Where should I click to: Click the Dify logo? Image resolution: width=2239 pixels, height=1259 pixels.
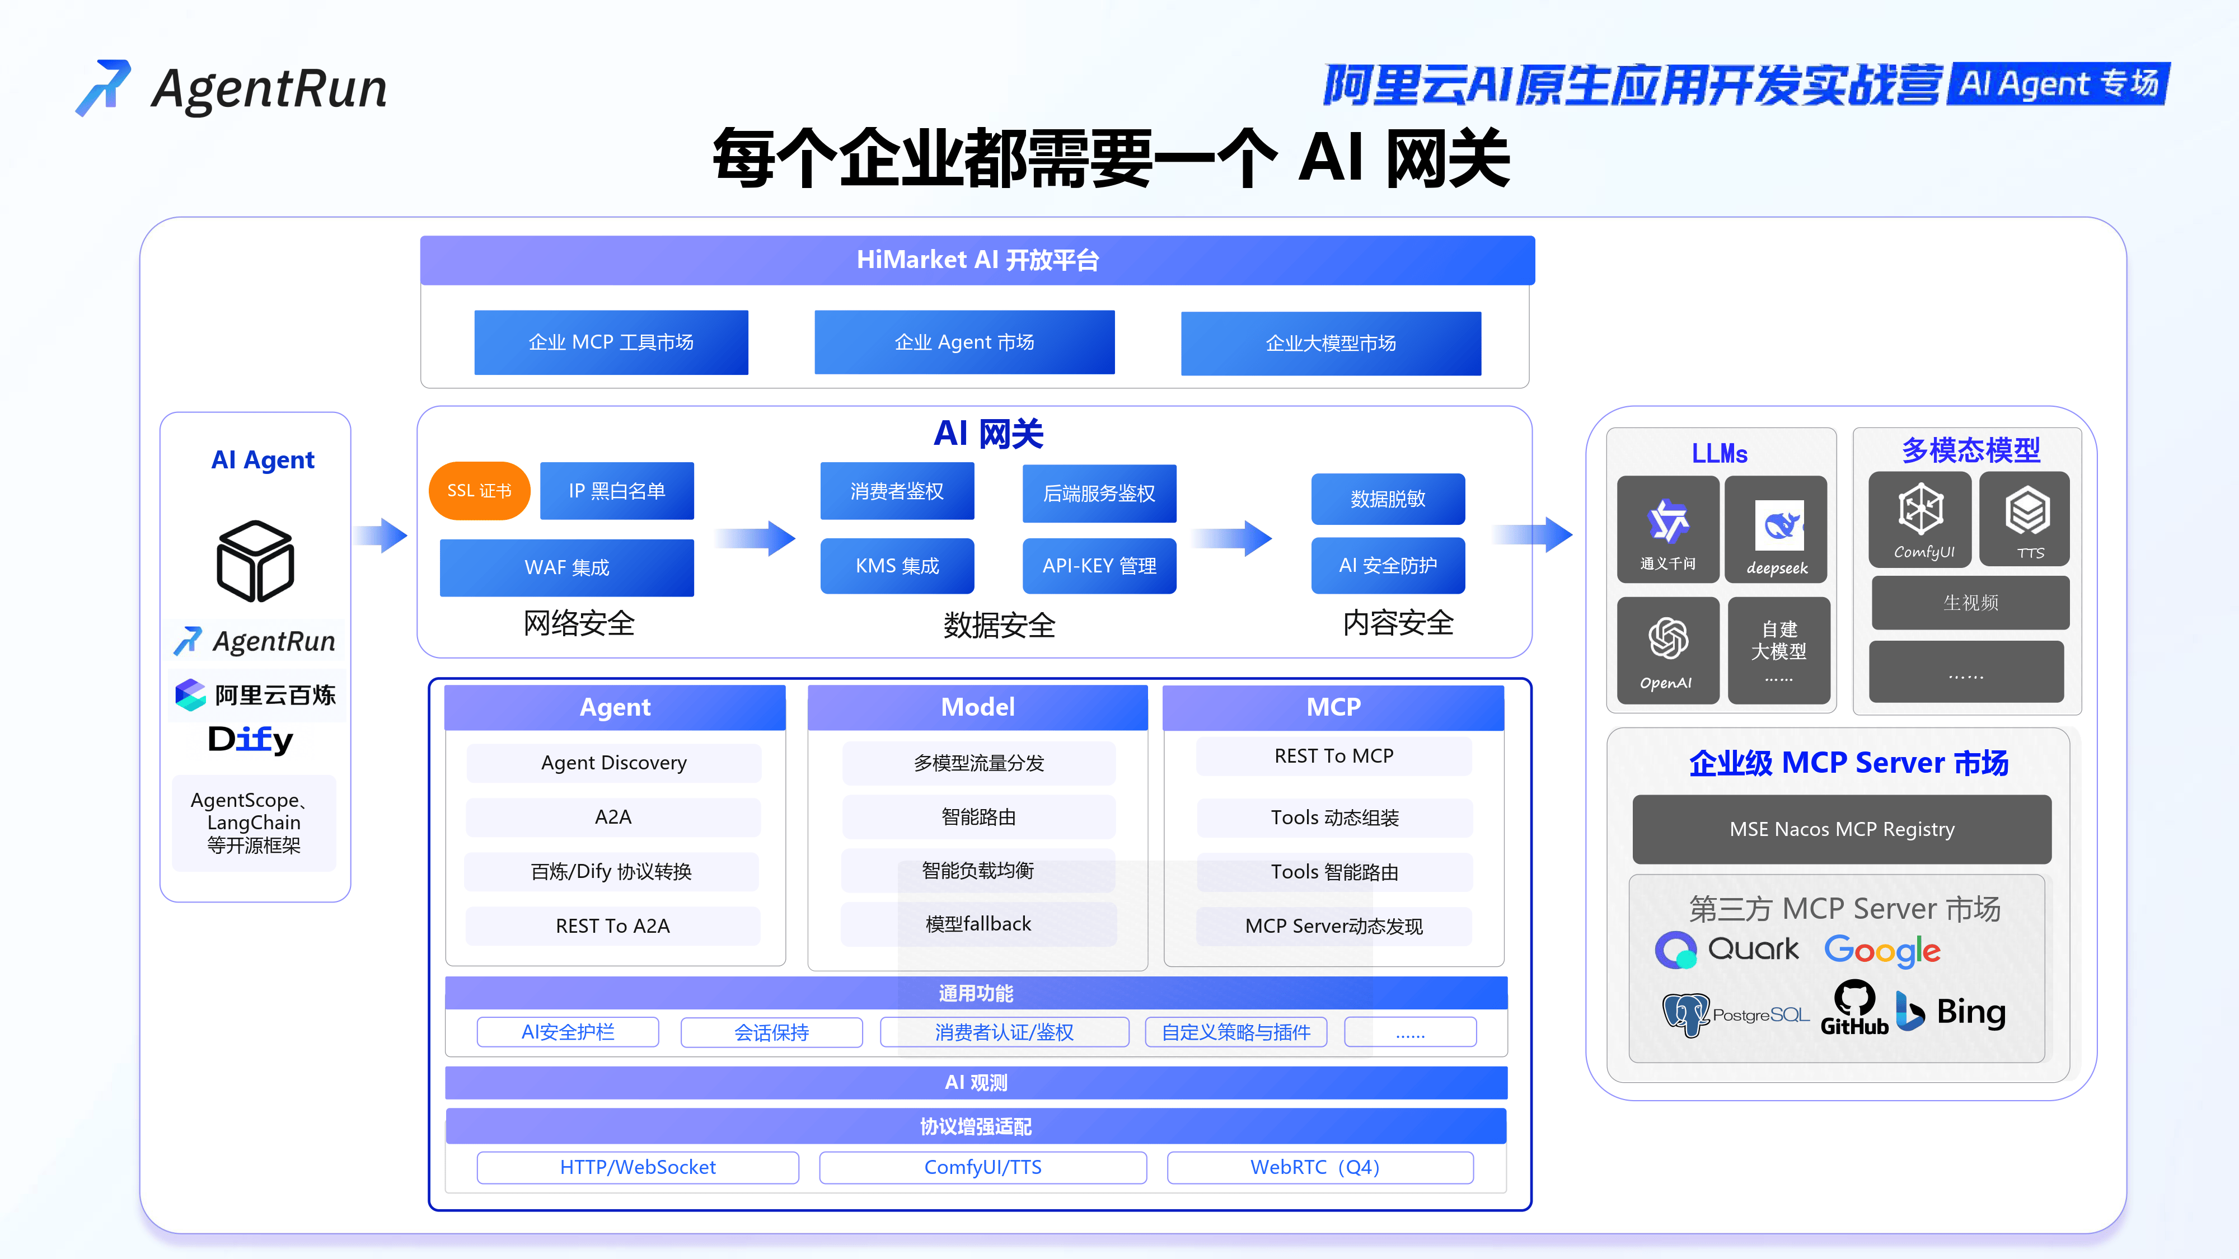250,739
